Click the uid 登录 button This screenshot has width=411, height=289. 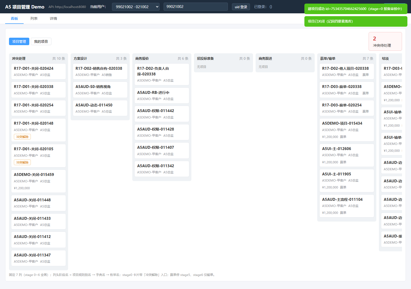click(241, 7)
